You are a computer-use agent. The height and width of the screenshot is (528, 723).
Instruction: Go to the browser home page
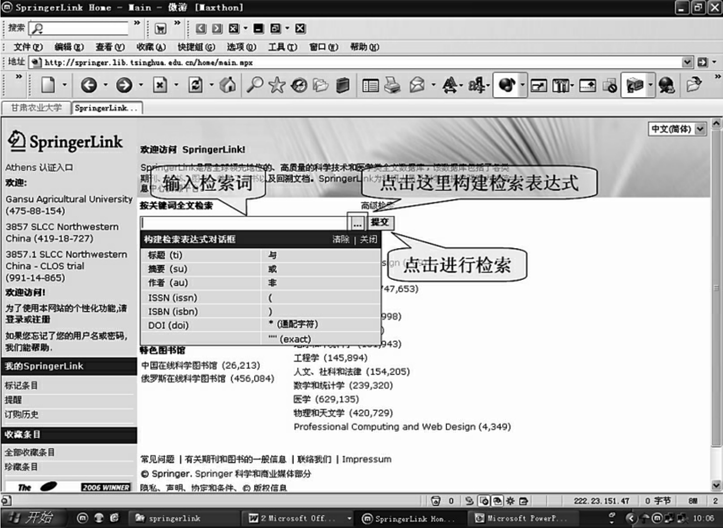coord(228,85)
